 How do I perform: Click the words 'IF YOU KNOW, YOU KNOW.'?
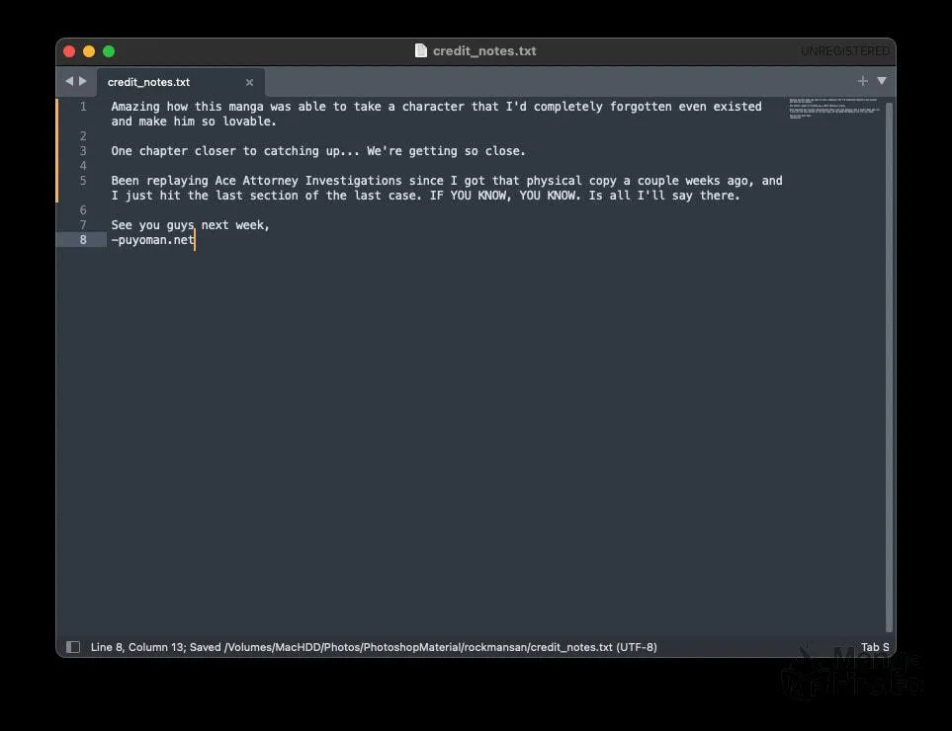[505, 196]
